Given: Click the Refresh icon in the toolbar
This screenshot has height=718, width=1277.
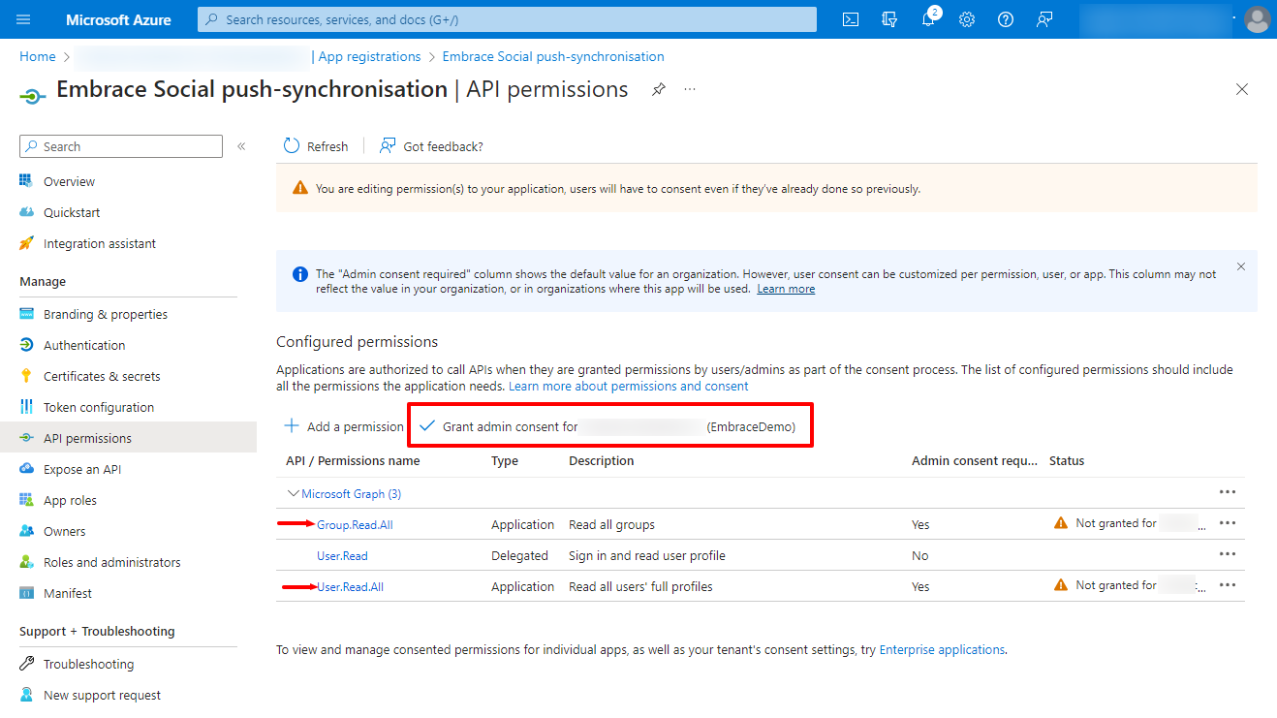Looking at the screenshot, I should click(292, 146).
